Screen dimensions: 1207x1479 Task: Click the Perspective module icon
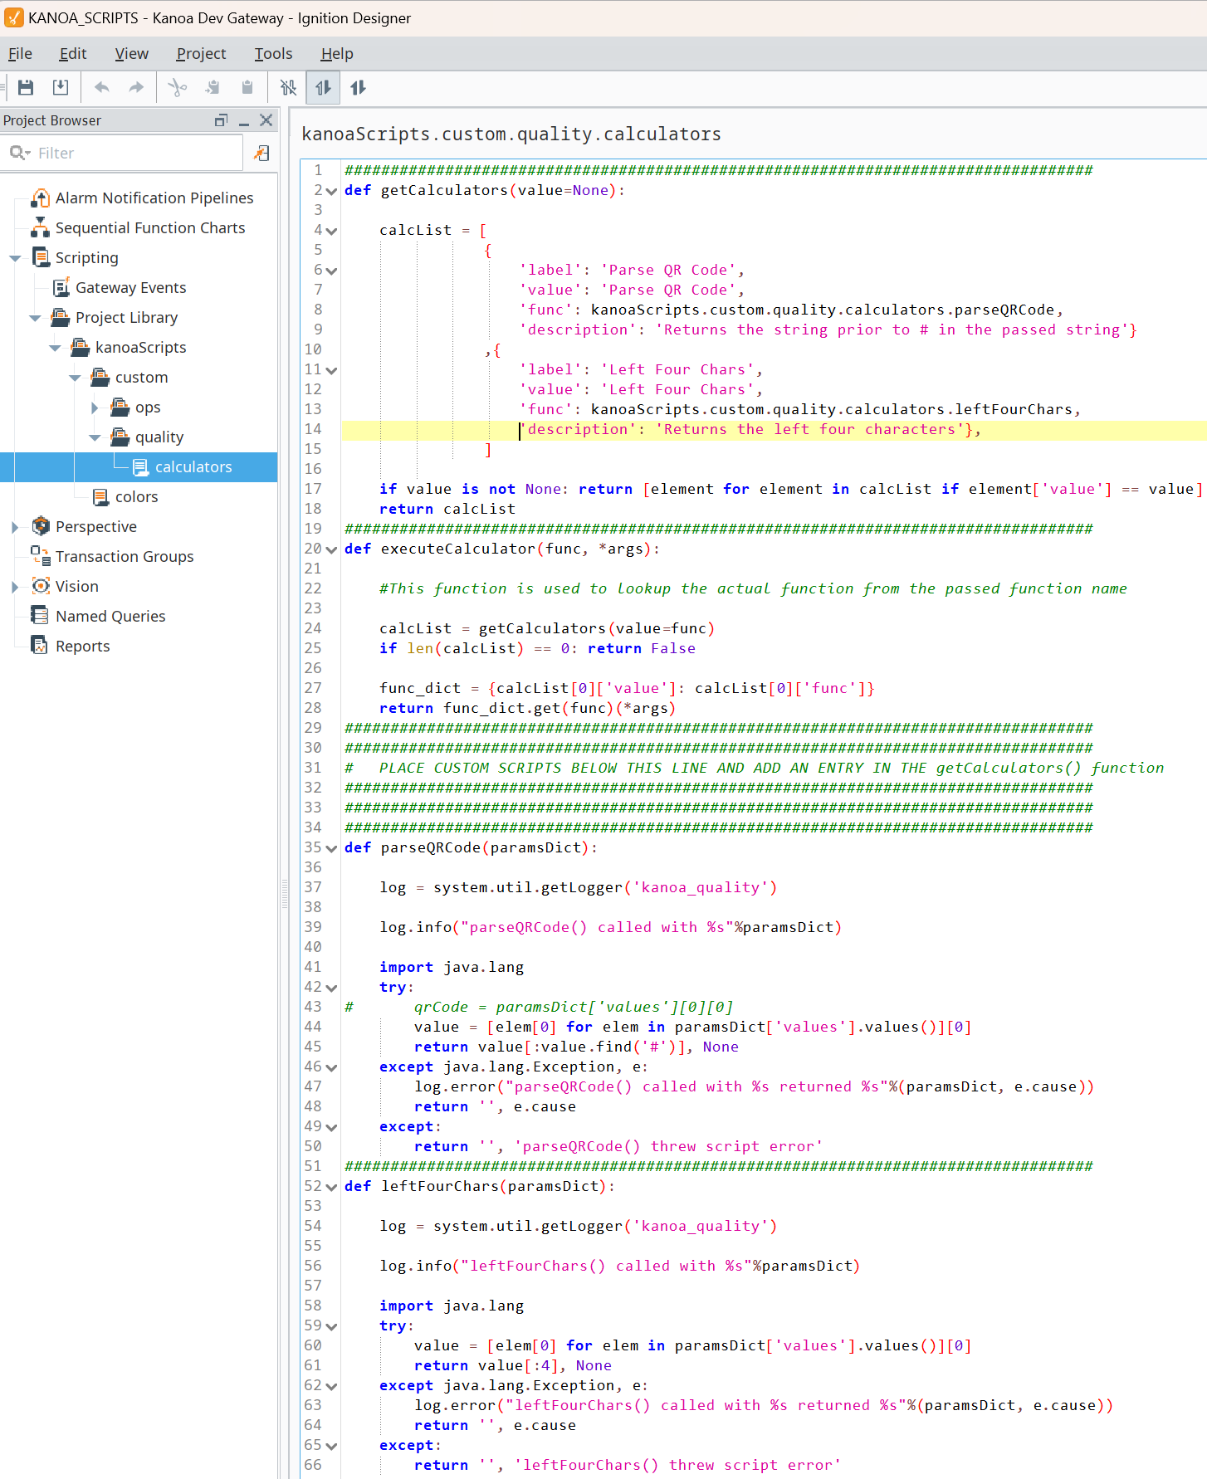(41, 526)
